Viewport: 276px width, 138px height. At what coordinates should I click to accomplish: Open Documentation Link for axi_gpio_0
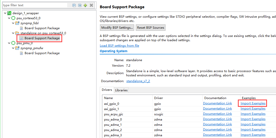coord(217,103)
